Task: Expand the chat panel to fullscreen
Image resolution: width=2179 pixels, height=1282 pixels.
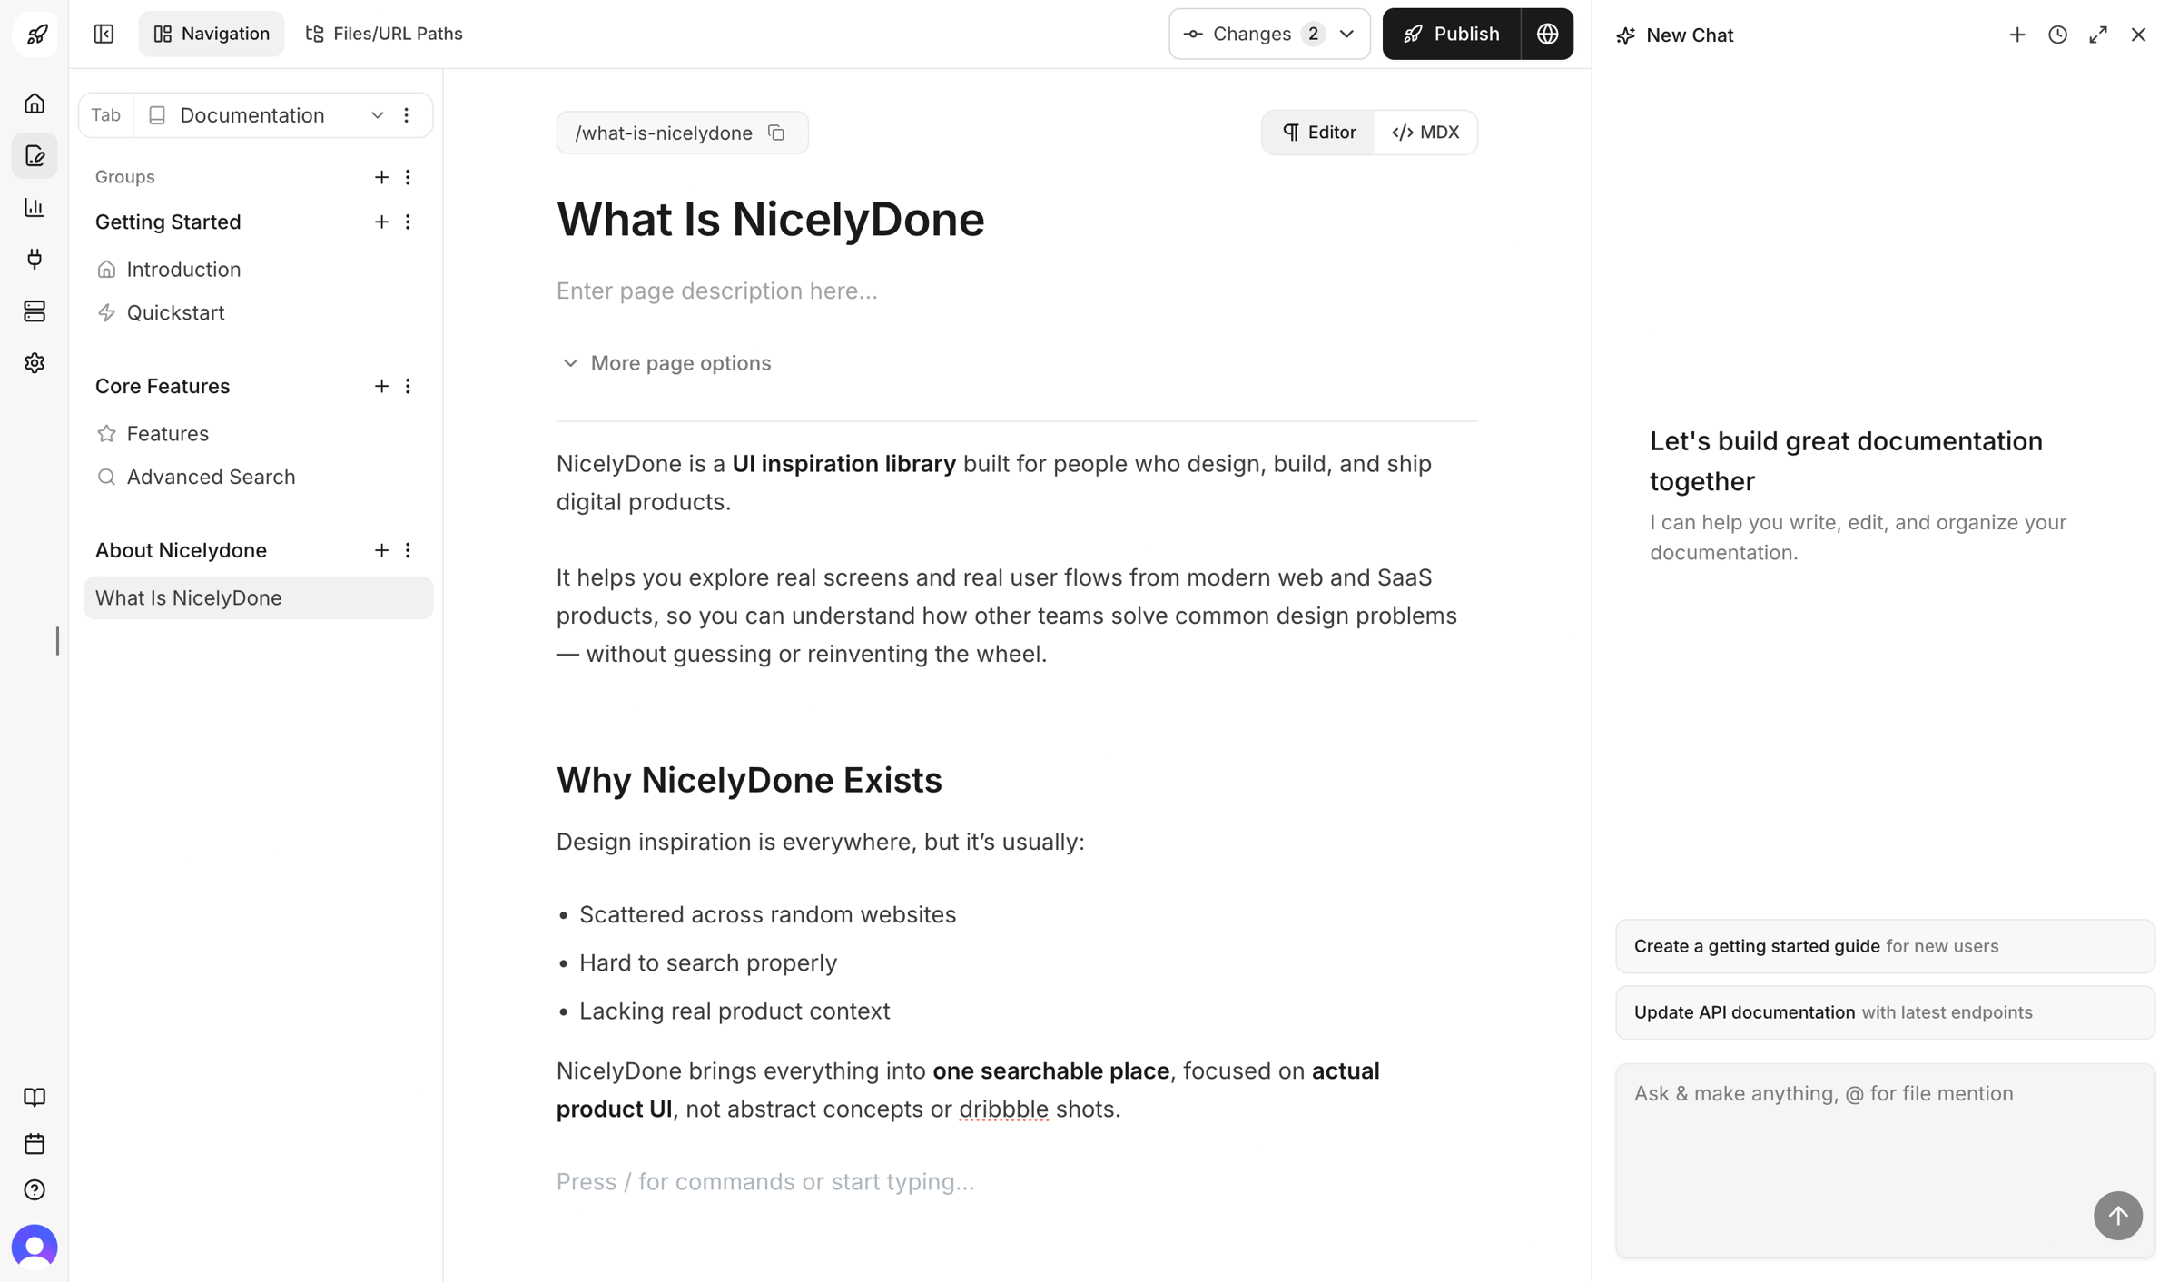Action: point(2098,35)
